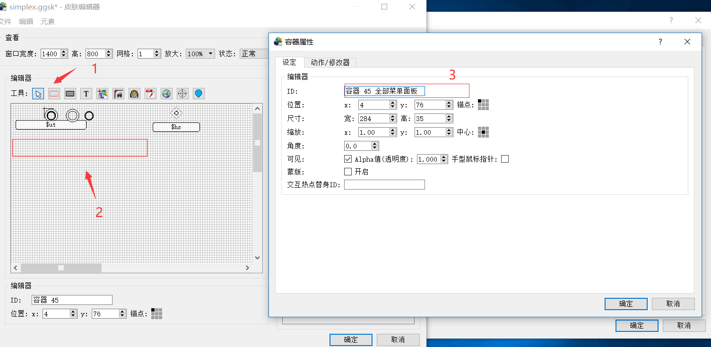Open the 元素 menu
Screen dimensions: 711x347
(x=48, y=21)
